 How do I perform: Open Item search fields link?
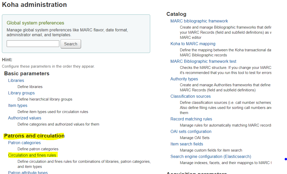187,144
